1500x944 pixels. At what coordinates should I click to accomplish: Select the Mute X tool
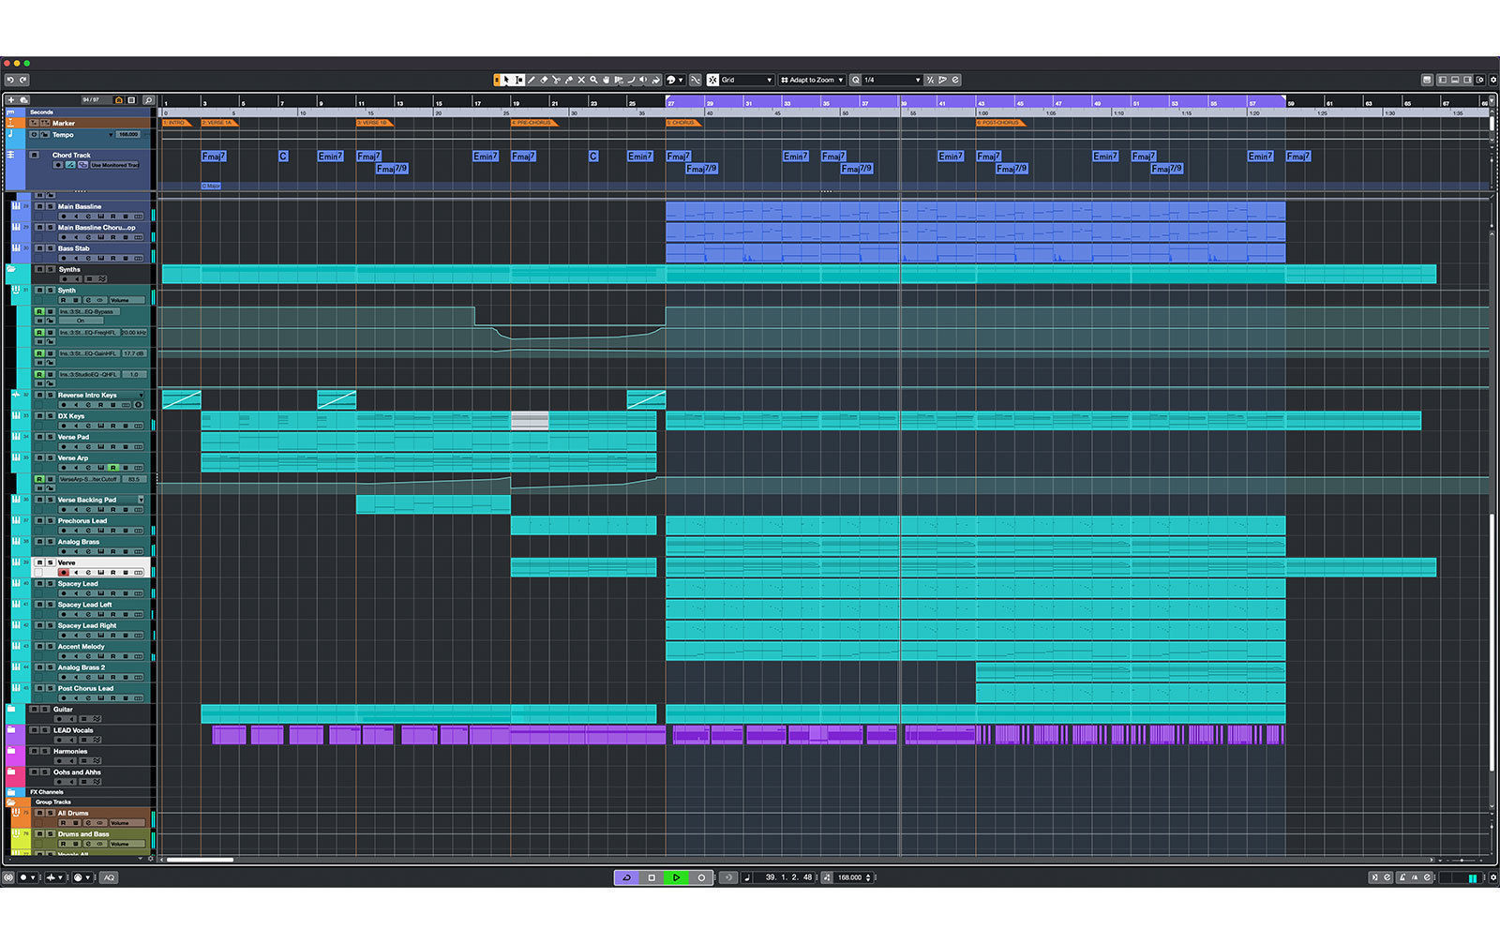coord(581,80)
